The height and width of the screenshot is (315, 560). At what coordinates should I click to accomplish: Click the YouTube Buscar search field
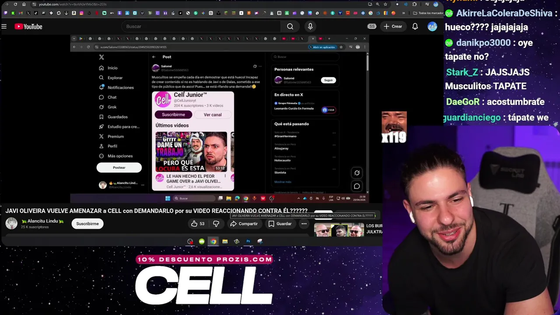pyautogui.click(x=201, y=27)
